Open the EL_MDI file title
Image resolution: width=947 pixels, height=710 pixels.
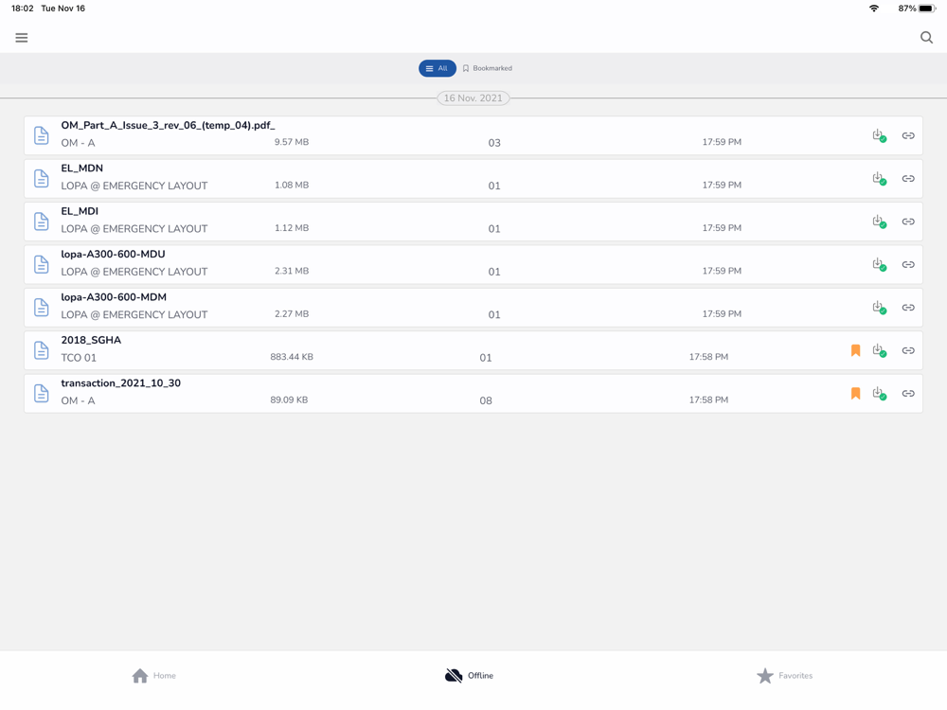click(x=80, y=211)
